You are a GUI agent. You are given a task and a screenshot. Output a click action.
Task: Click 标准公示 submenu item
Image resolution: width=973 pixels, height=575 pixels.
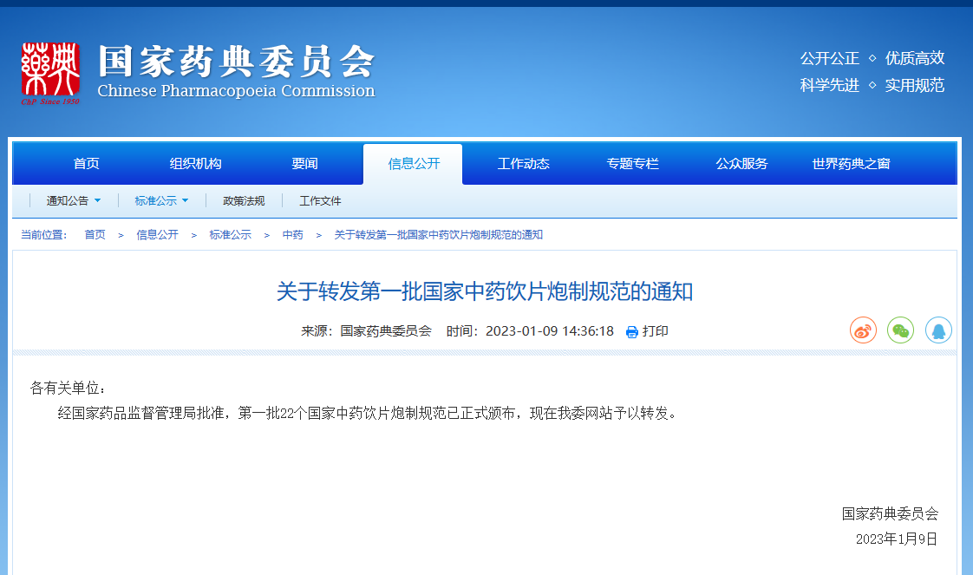[156, 201]
